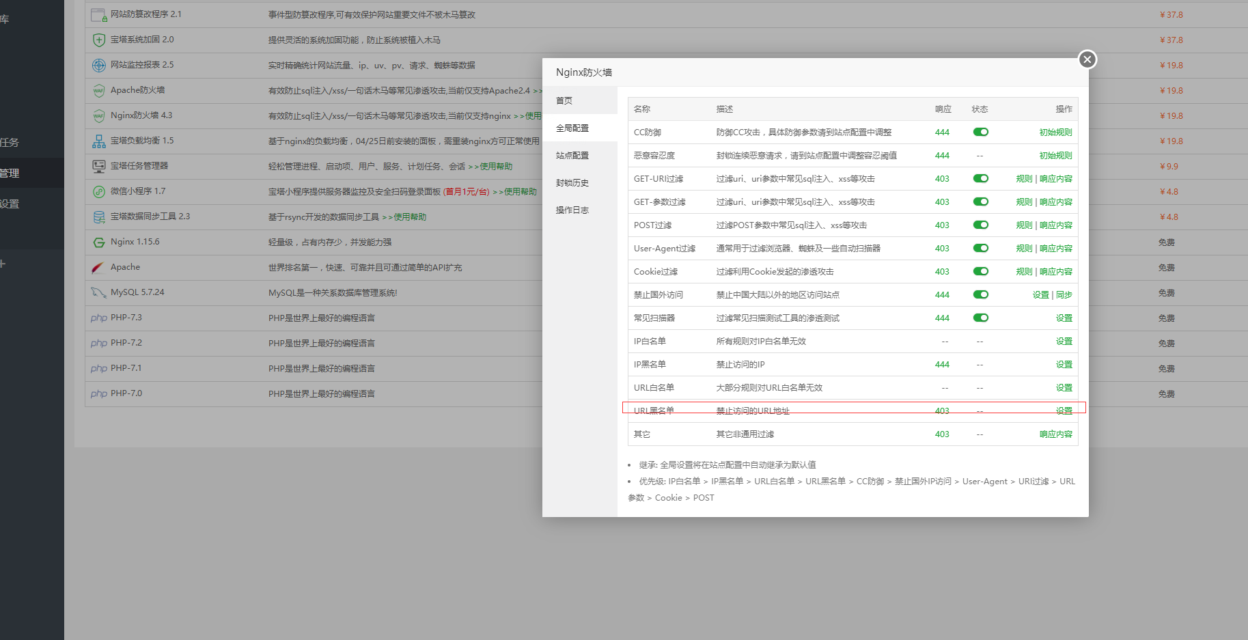
Task: Click the 宝塔任务管理器 monitor icon
Action: click(x=98, y=166)
